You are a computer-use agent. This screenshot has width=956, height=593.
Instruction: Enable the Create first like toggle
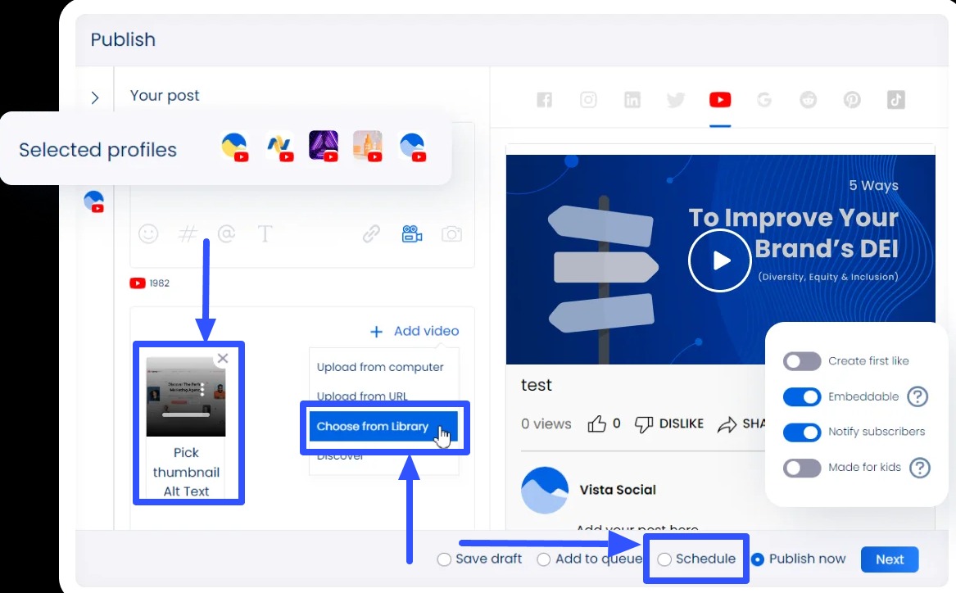click(801, 361)
